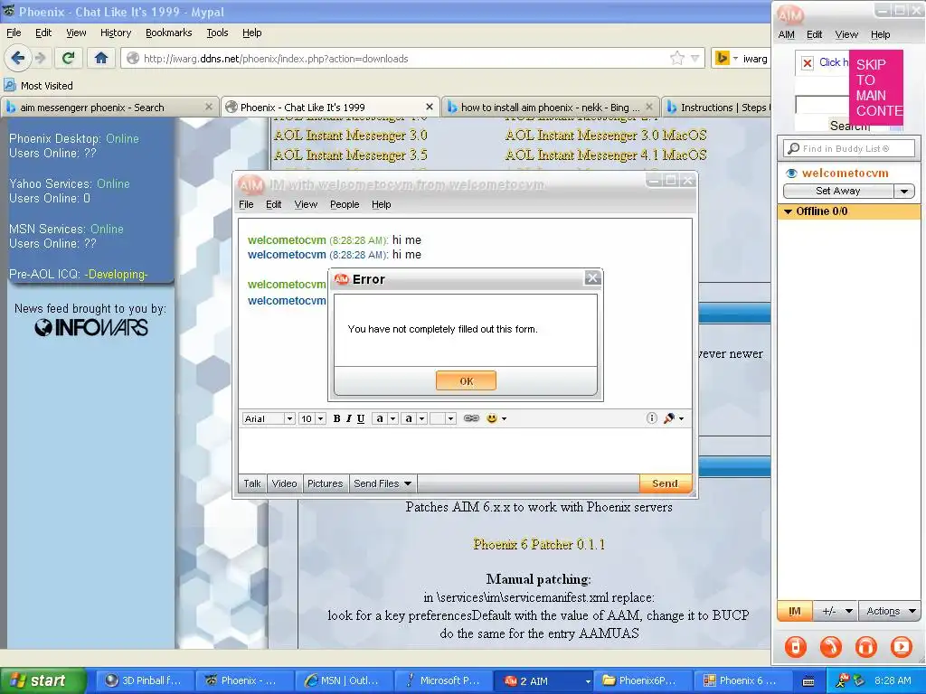
Task: Open the Phoenix 6 Patcher 0.1.1 link
Action: (539, 544)
